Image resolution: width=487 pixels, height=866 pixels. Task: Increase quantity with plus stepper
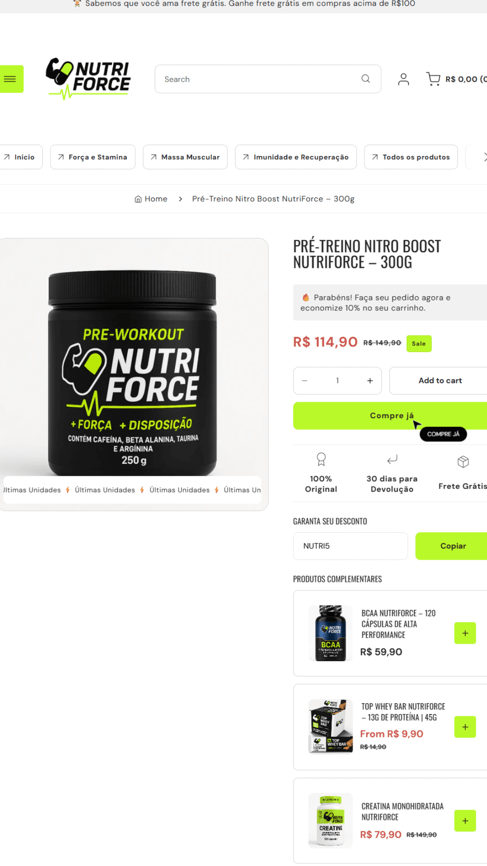pos(370,381)
